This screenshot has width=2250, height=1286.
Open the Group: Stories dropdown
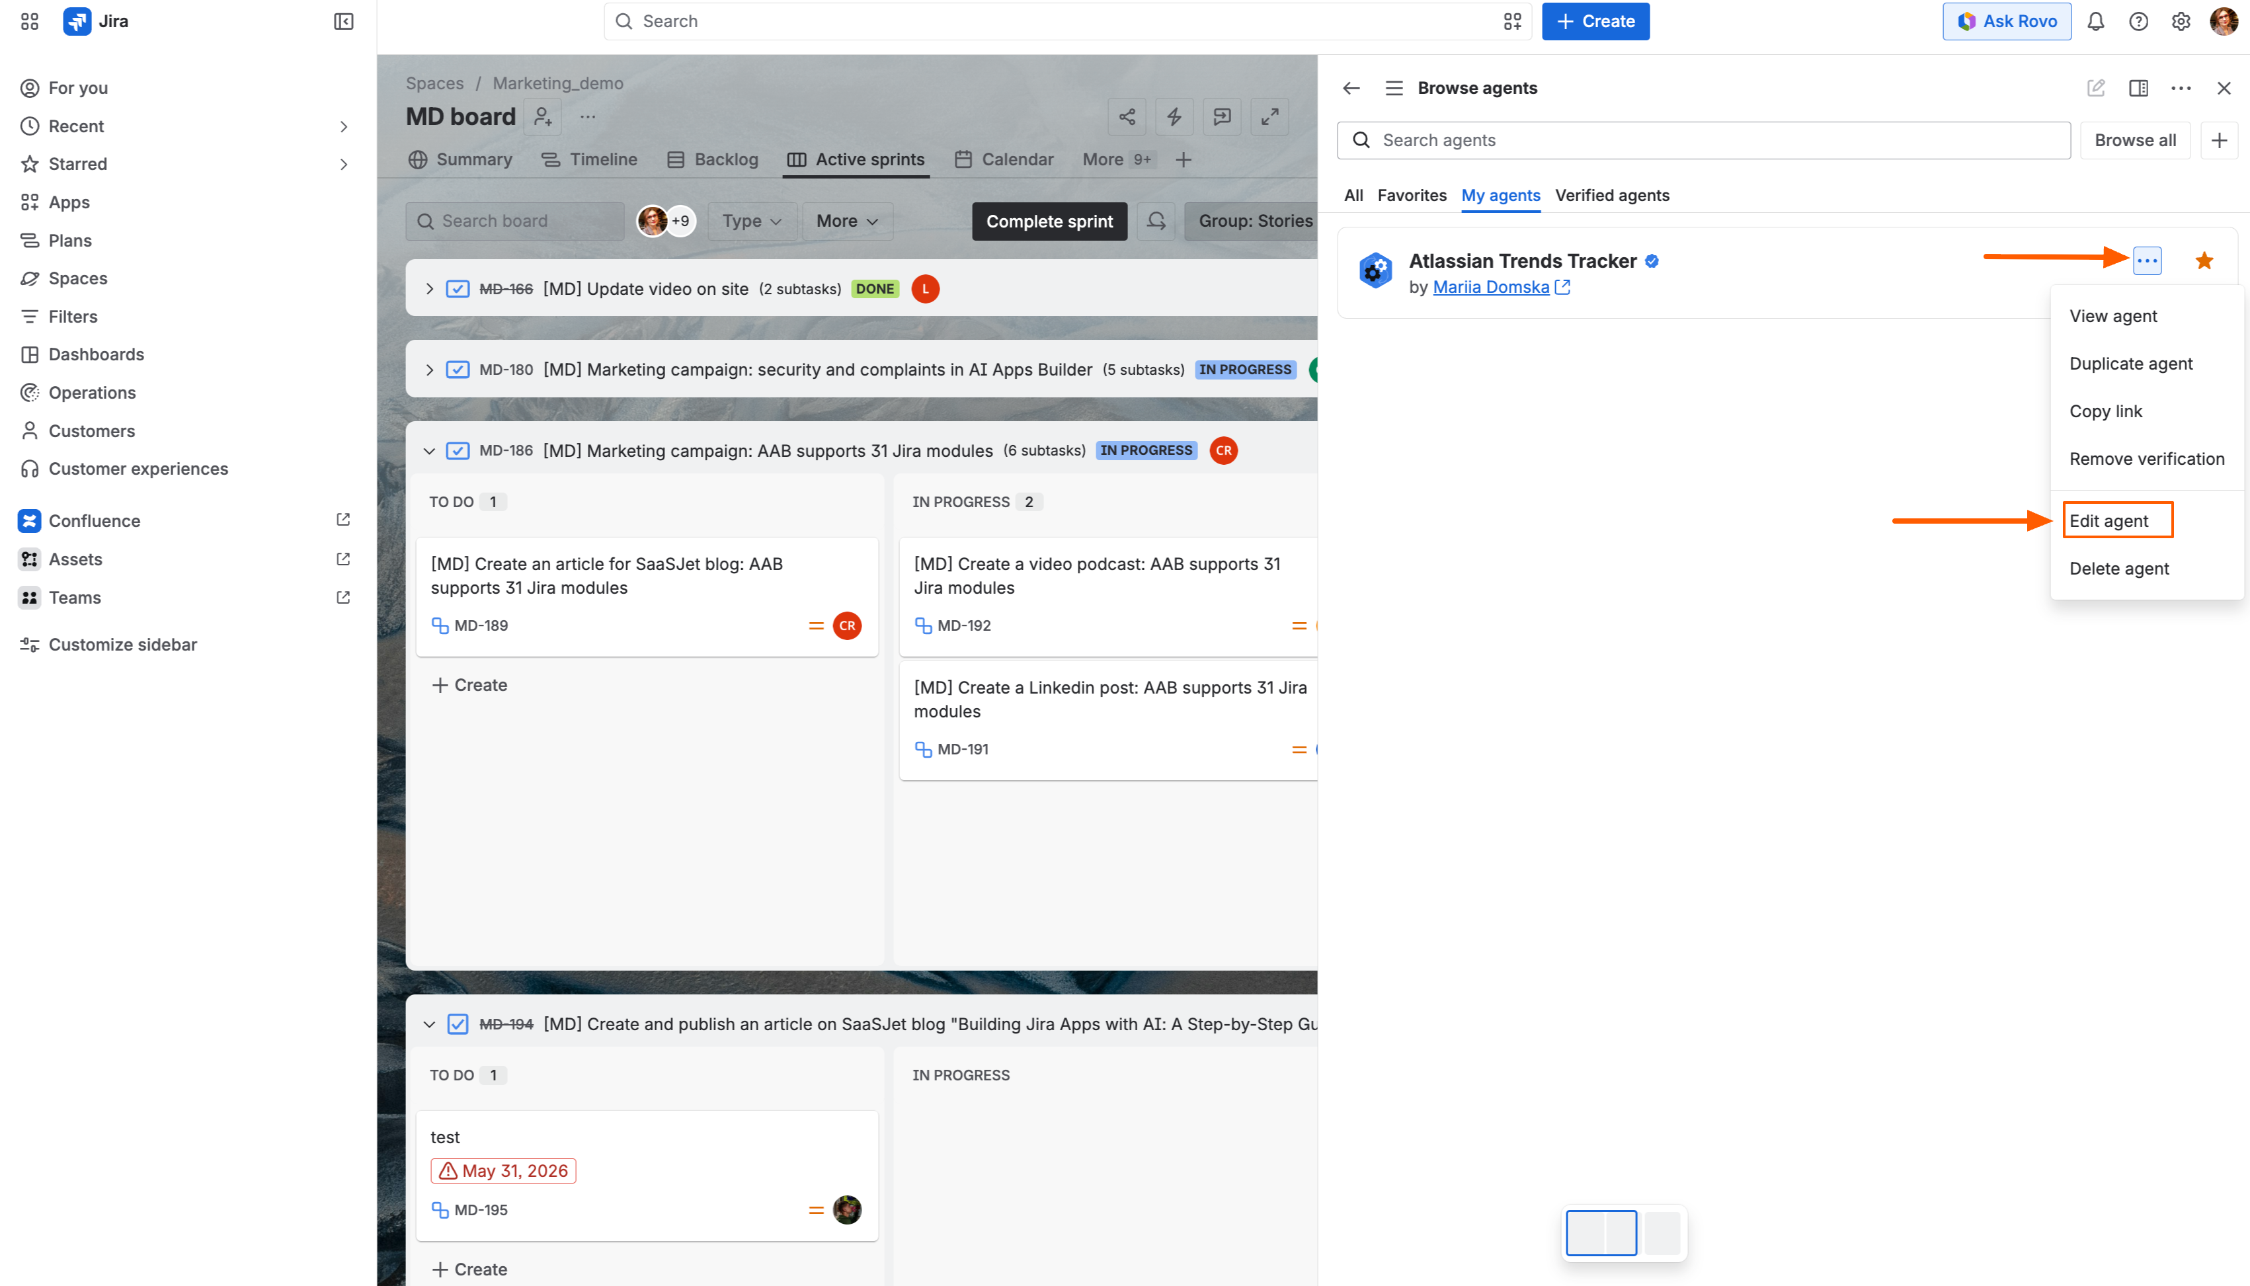tap(1251, 221)
